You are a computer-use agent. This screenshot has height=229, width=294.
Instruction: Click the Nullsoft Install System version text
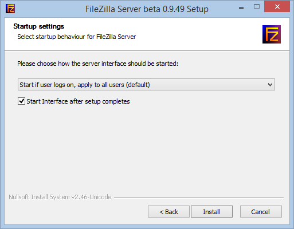(x=60, y=197)
